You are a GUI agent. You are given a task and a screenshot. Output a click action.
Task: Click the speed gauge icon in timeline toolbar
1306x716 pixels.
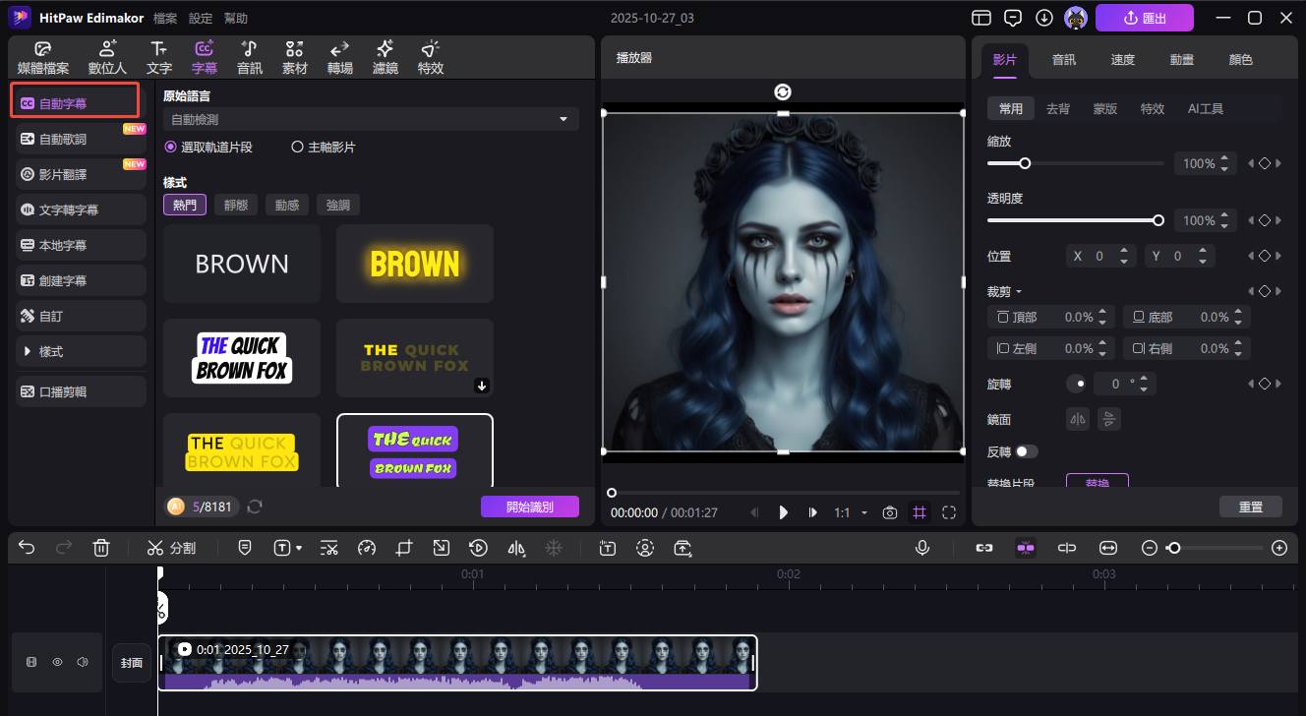pyautogui.click(x=367, y=548)
